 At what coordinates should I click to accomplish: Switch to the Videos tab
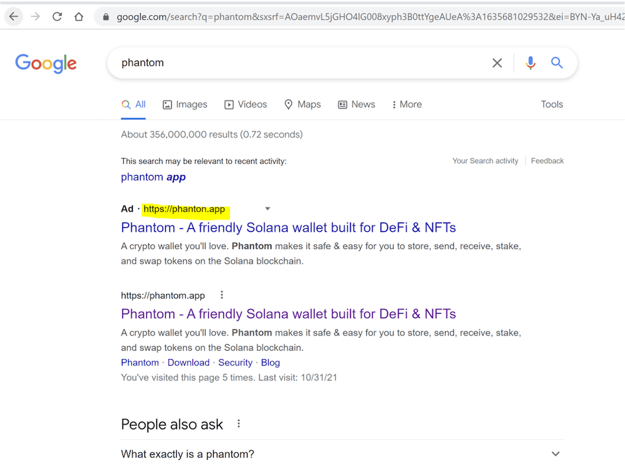[x=246, y=104]
